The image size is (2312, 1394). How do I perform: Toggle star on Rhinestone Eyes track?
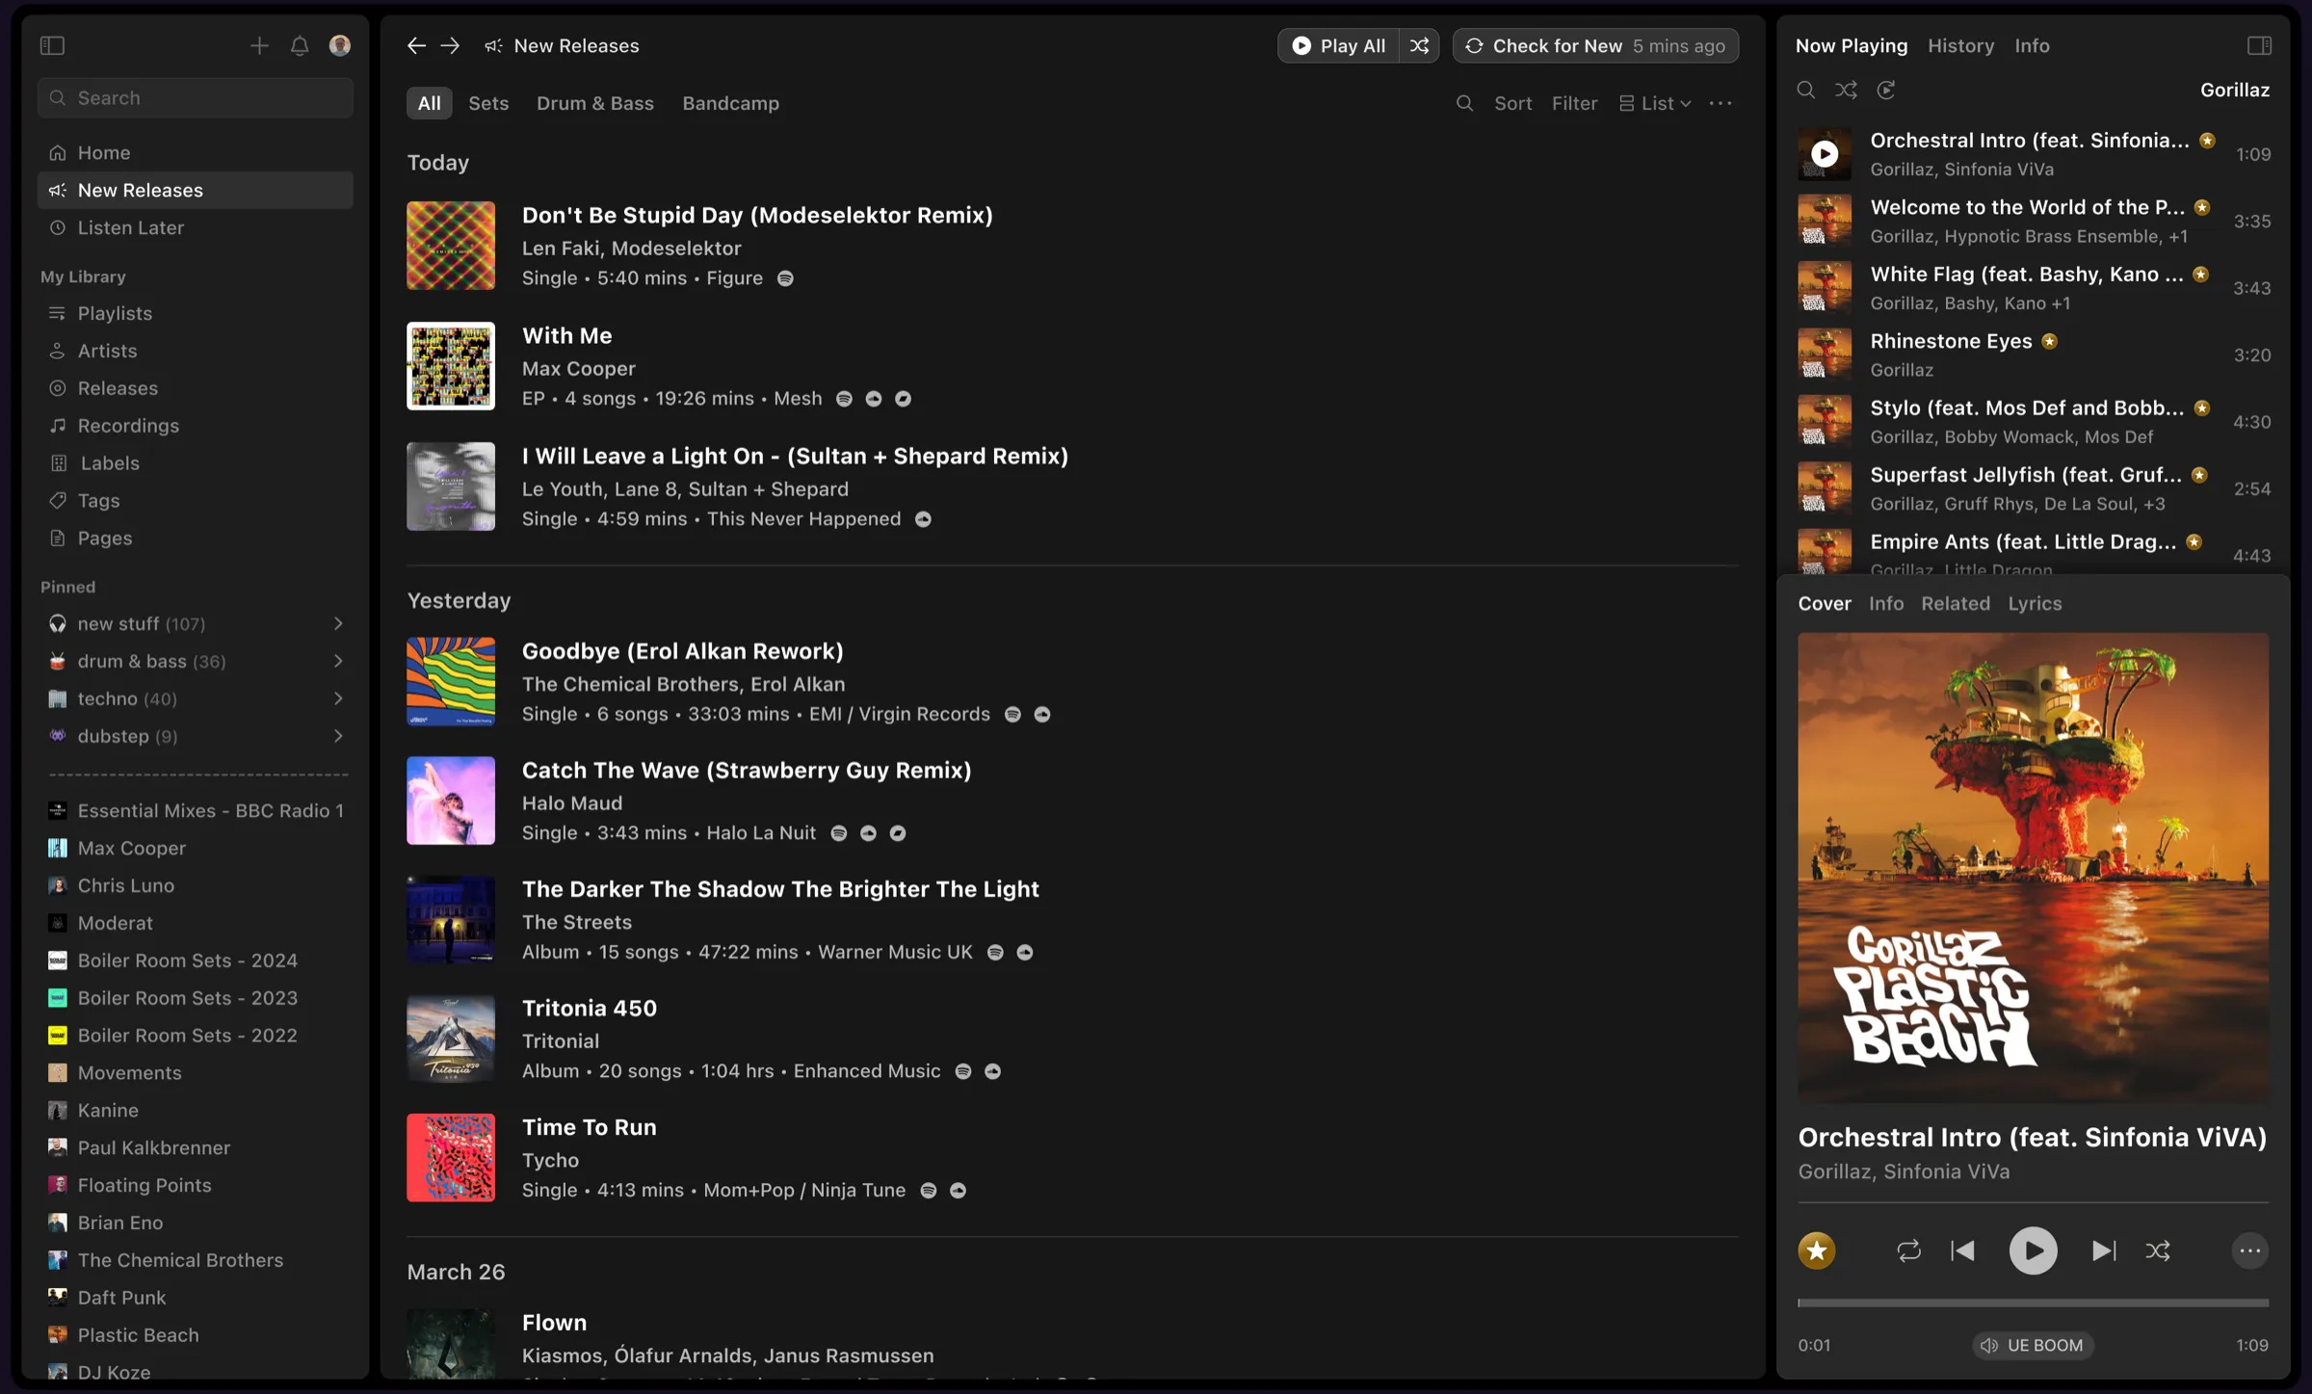point(2050,341)
